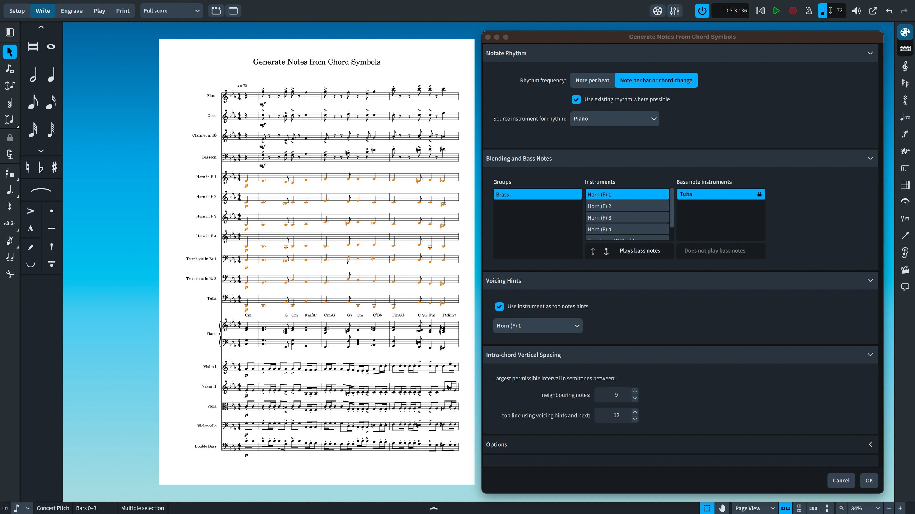Switch to Print mode
The width and height of the screenshot is (915, 514).
122,11
